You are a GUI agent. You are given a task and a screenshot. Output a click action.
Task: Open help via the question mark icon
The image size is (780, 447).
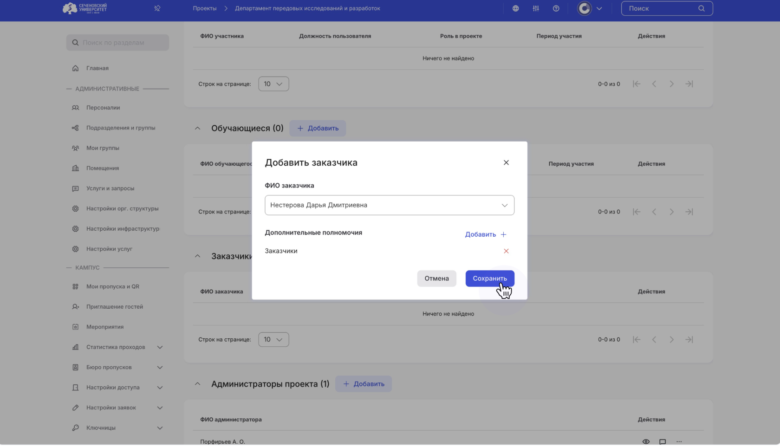tap(556, 8)
